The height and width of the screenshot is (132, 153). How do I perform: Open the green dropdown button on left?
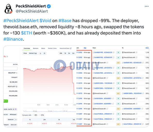(6, 101)
